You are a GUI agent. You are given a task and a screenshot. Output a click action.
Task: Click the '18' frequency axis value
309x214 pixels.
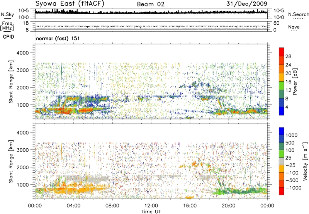26,23
